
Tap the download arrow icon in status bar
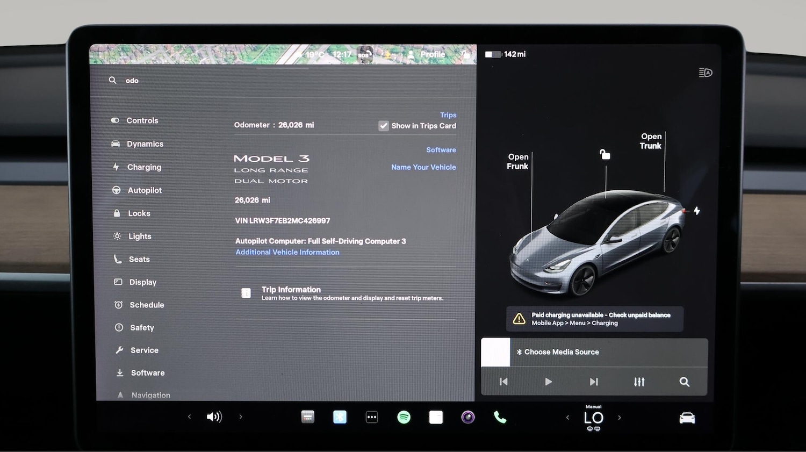pos(387,54)
